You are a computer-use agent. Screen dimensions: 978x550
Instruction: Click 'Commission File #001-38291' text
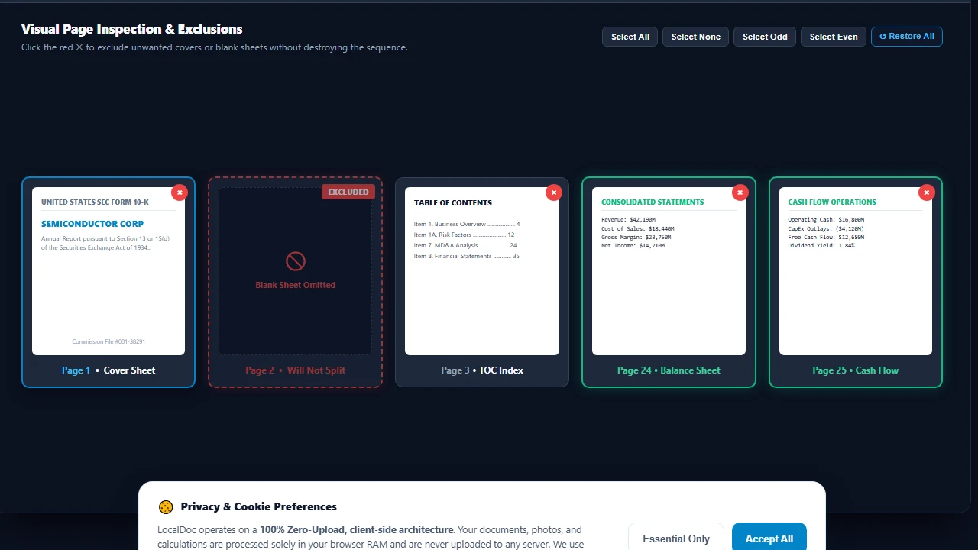(108, 341)
